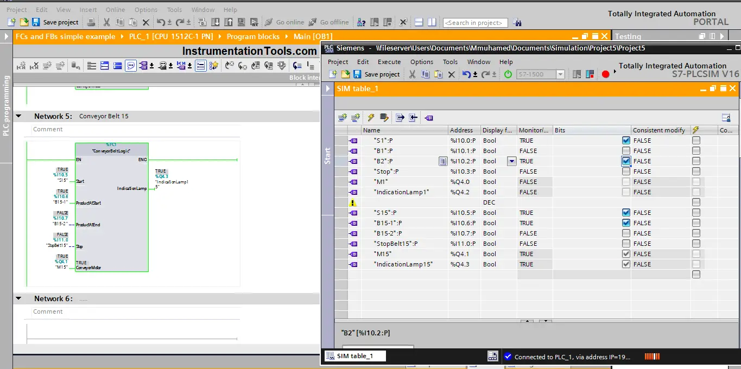Image resolution: width=741 pixels, height=369 pixels.
Task: Toggle the Bits checkbox for "B15-2":P
Action: 626,233
